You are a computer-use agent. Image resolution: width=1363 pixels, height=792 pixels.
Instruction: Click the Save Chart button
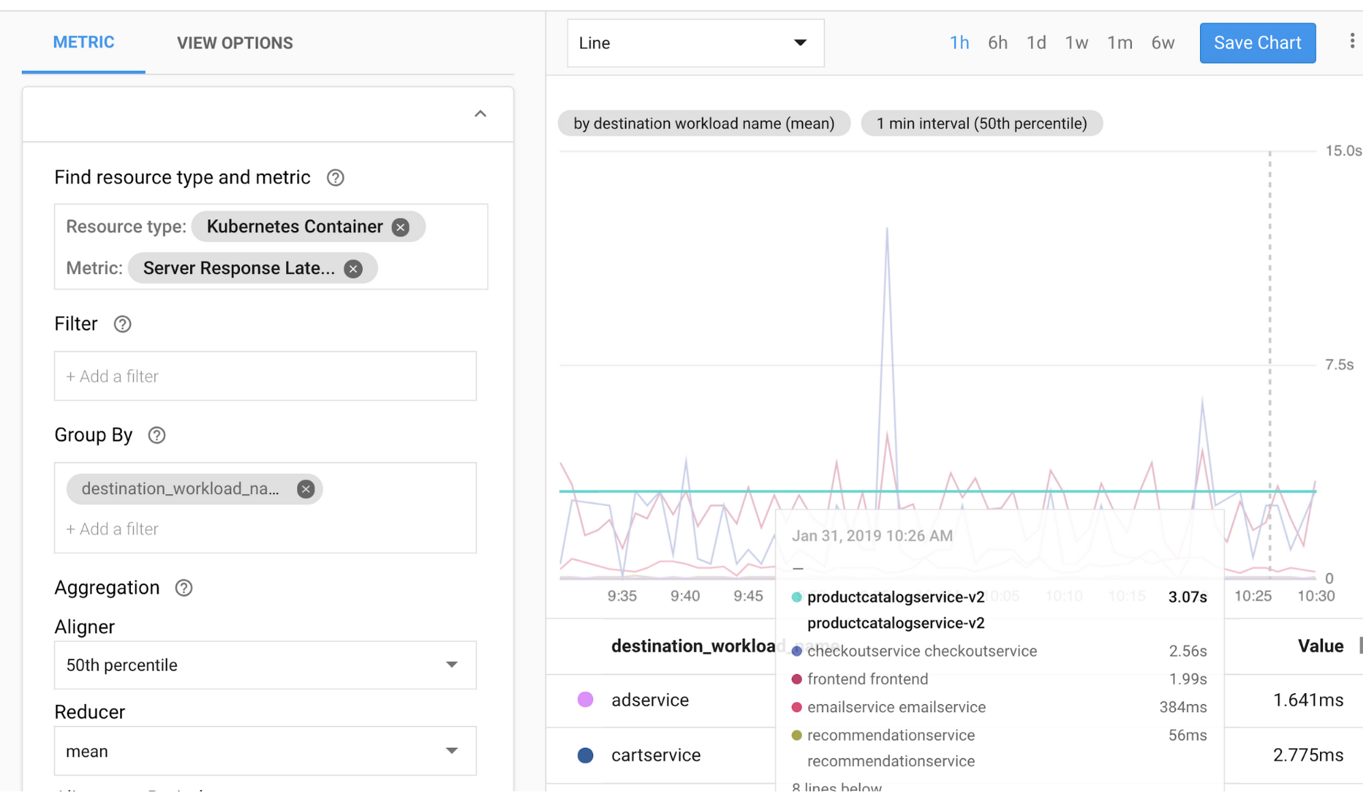point(1257,42)
